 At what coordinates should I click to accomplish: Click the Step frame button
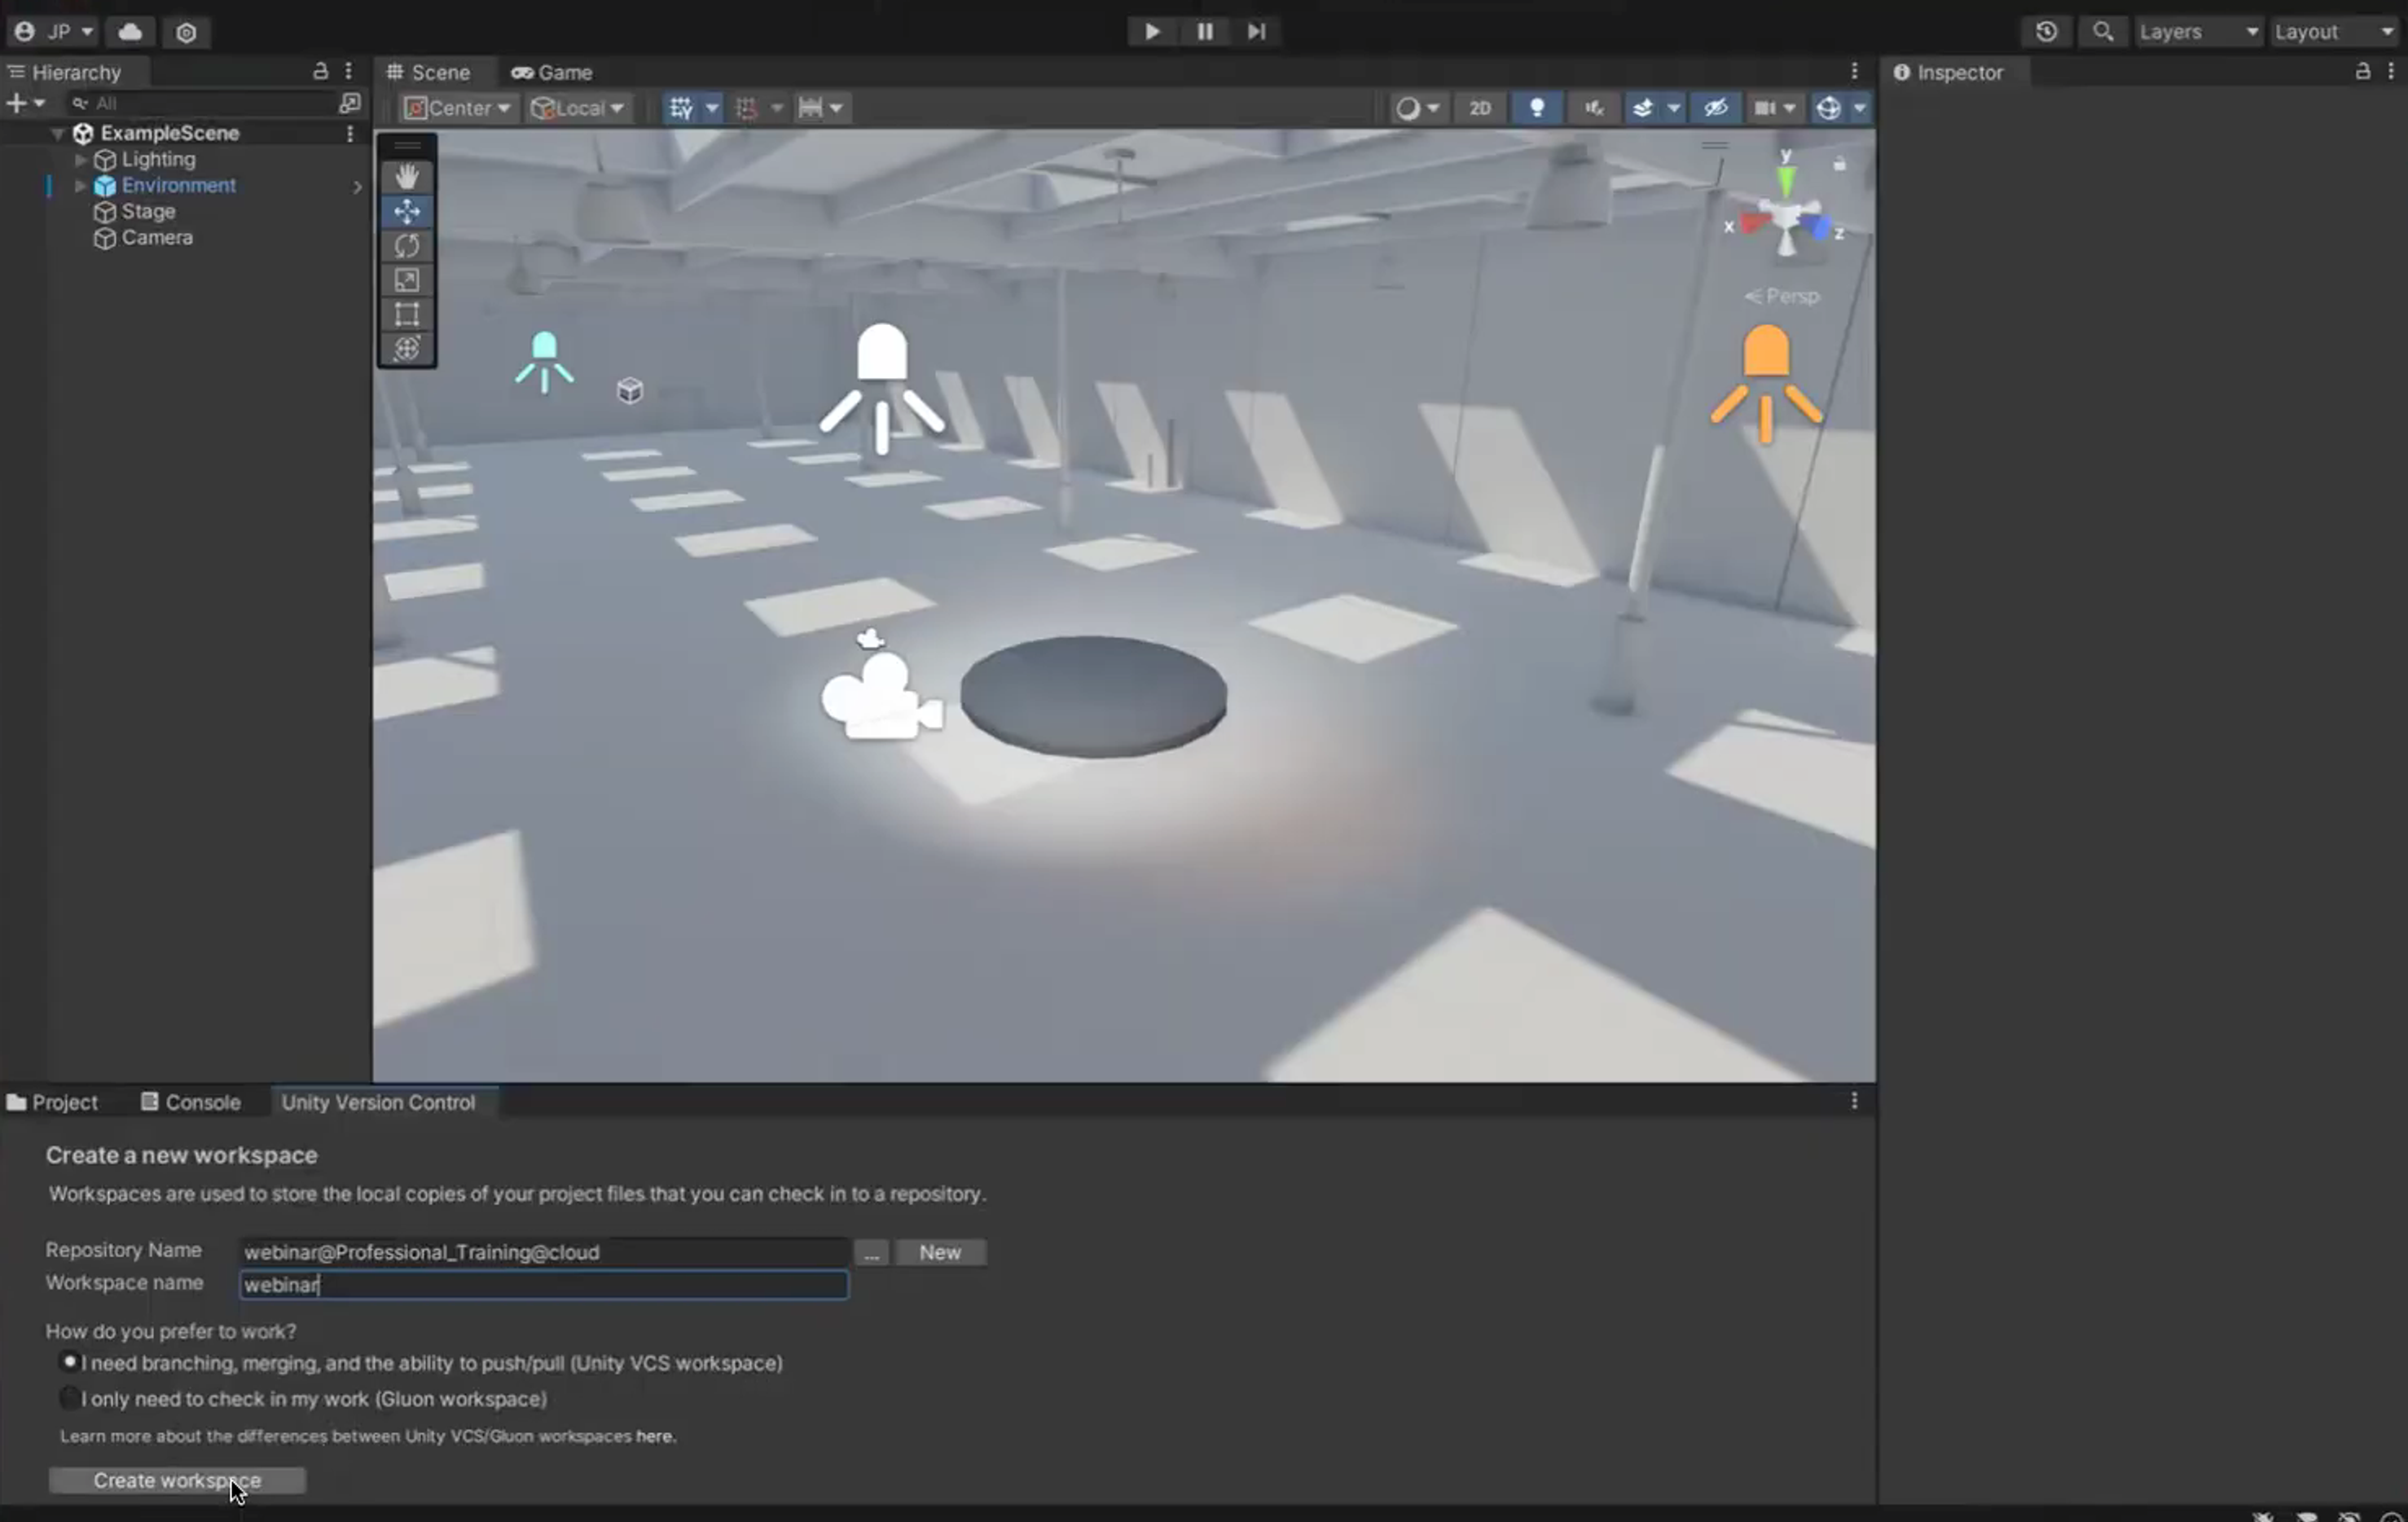1257,32
